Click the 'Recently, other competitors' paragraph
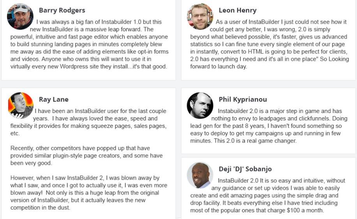Viewport: 357px width, 219px height. point(87,155)
